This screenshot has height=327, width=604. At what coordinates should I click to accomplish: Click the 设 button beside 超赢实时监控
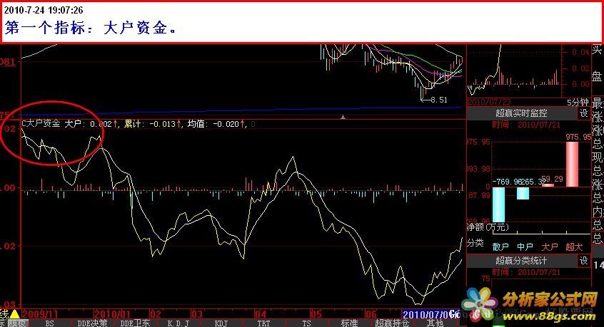(584, 113)
